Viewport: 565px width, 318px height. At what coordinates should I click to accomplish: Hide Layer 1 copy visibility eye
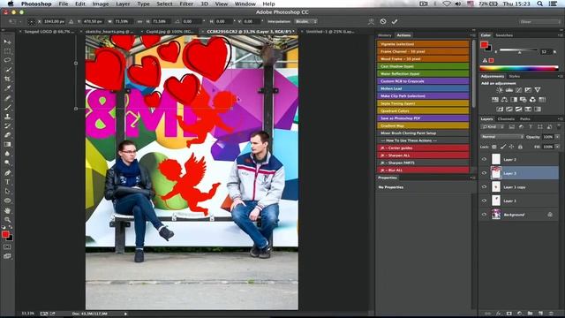point(484,186)
